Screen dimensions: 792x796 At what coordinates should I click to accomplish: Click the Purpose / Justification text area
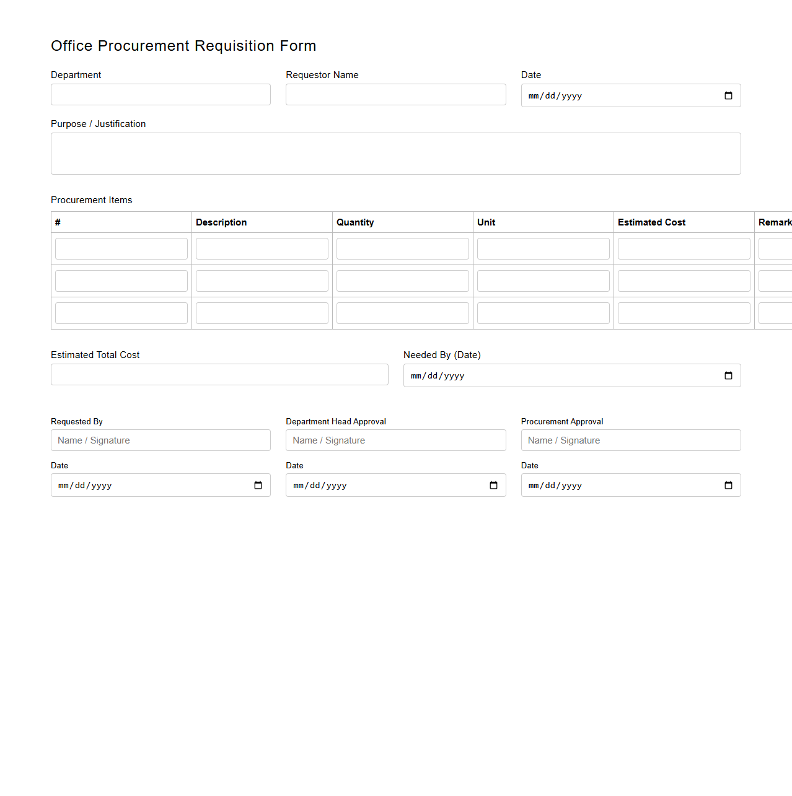coord(395,153)
